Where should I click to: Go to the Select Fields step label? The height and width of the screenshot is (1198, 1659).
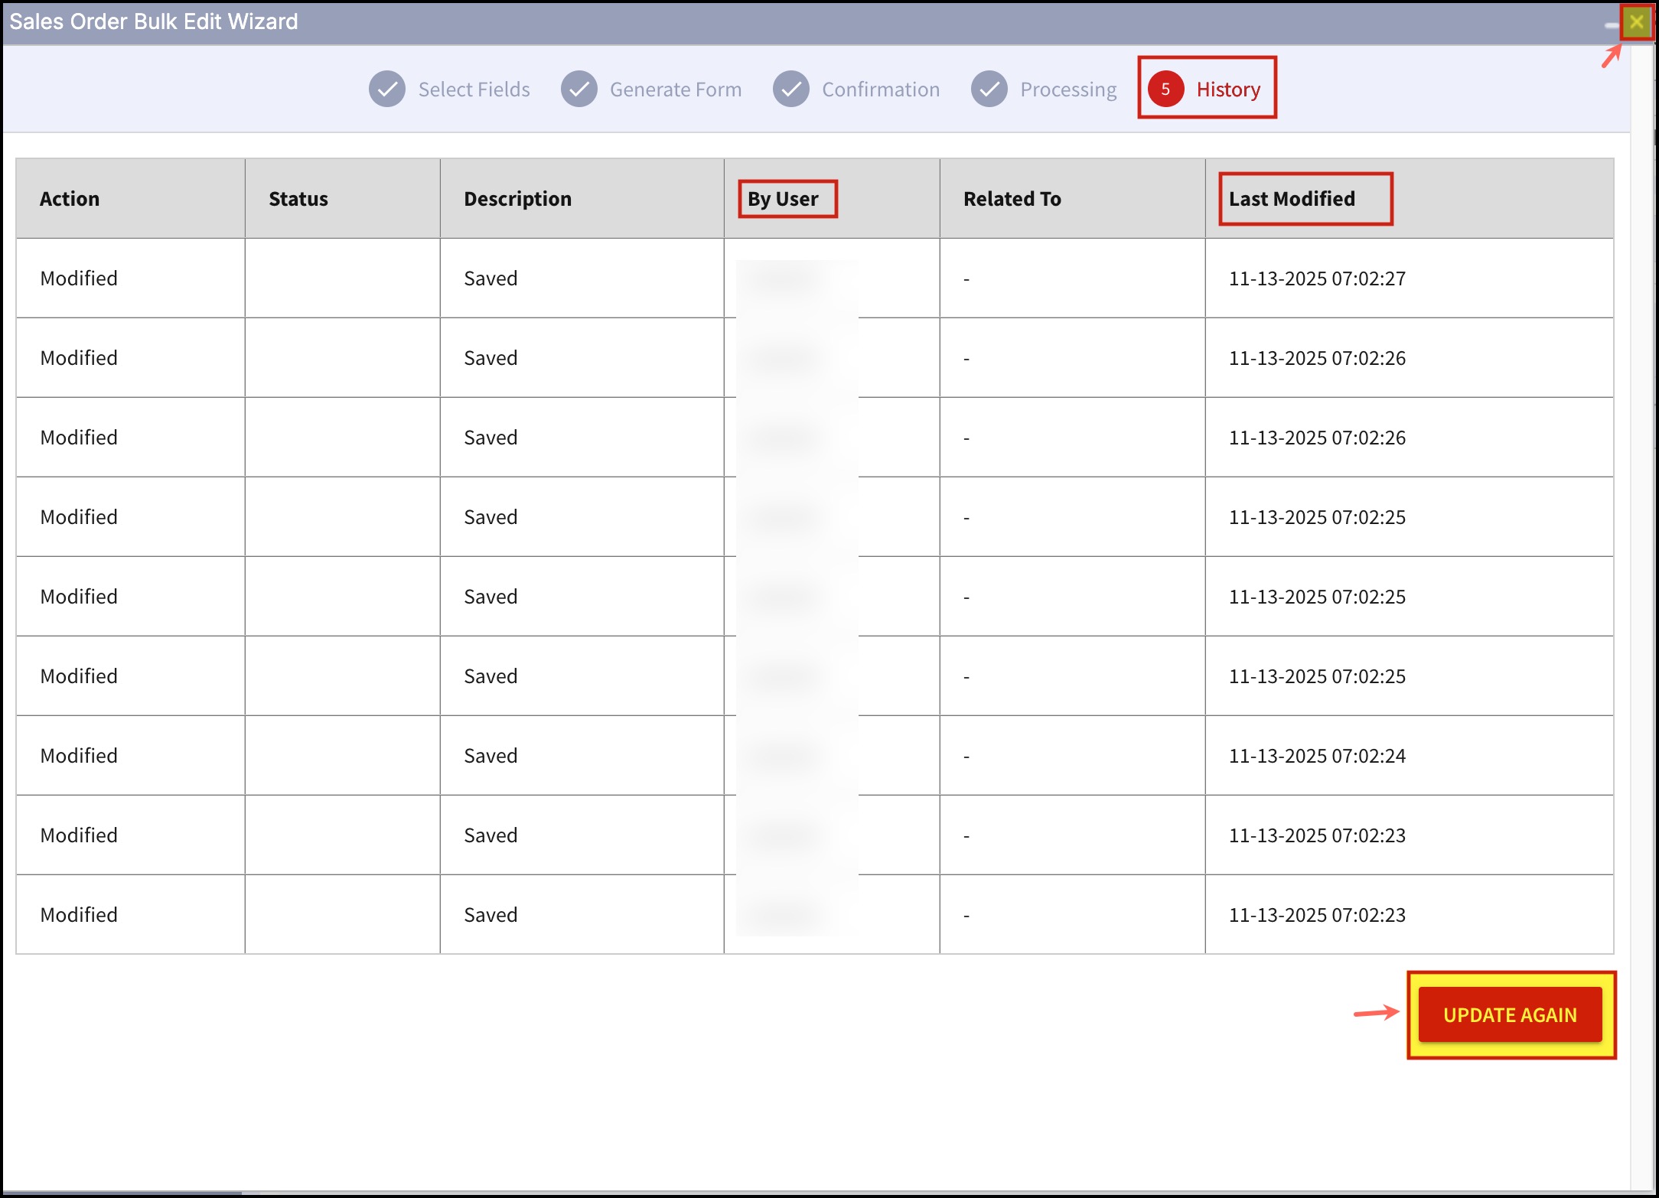click(474, 90)
